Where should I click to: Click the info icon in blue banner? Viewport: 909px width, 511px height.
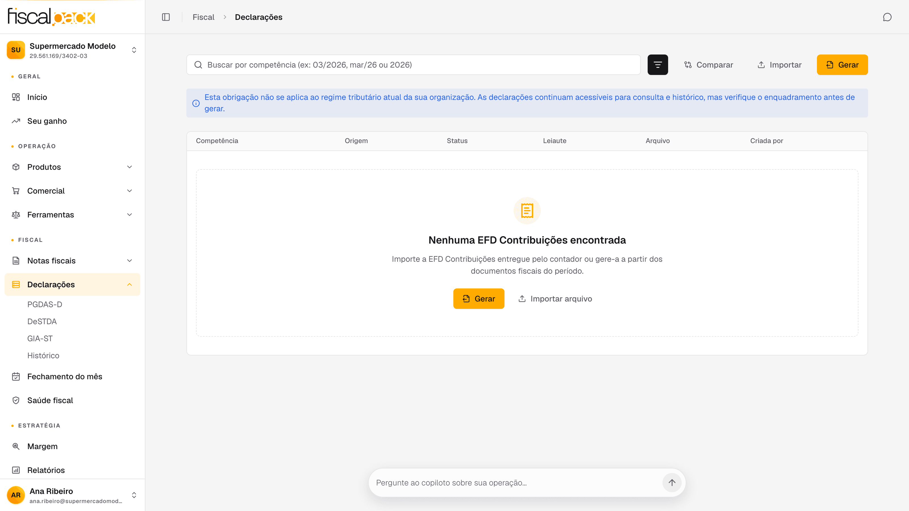tap(196, 103)
